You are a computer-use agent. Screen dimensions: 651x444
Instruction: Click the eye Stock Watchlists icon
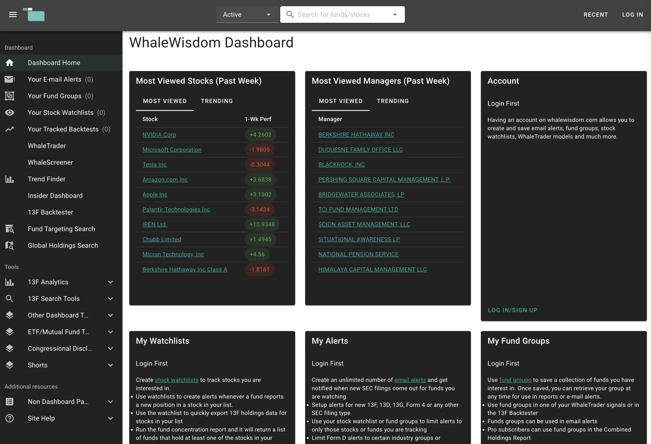(x=9, y=113)
